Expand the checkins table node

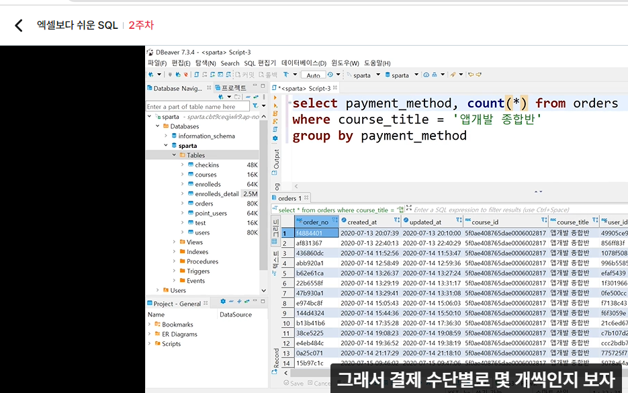point(182,165)
